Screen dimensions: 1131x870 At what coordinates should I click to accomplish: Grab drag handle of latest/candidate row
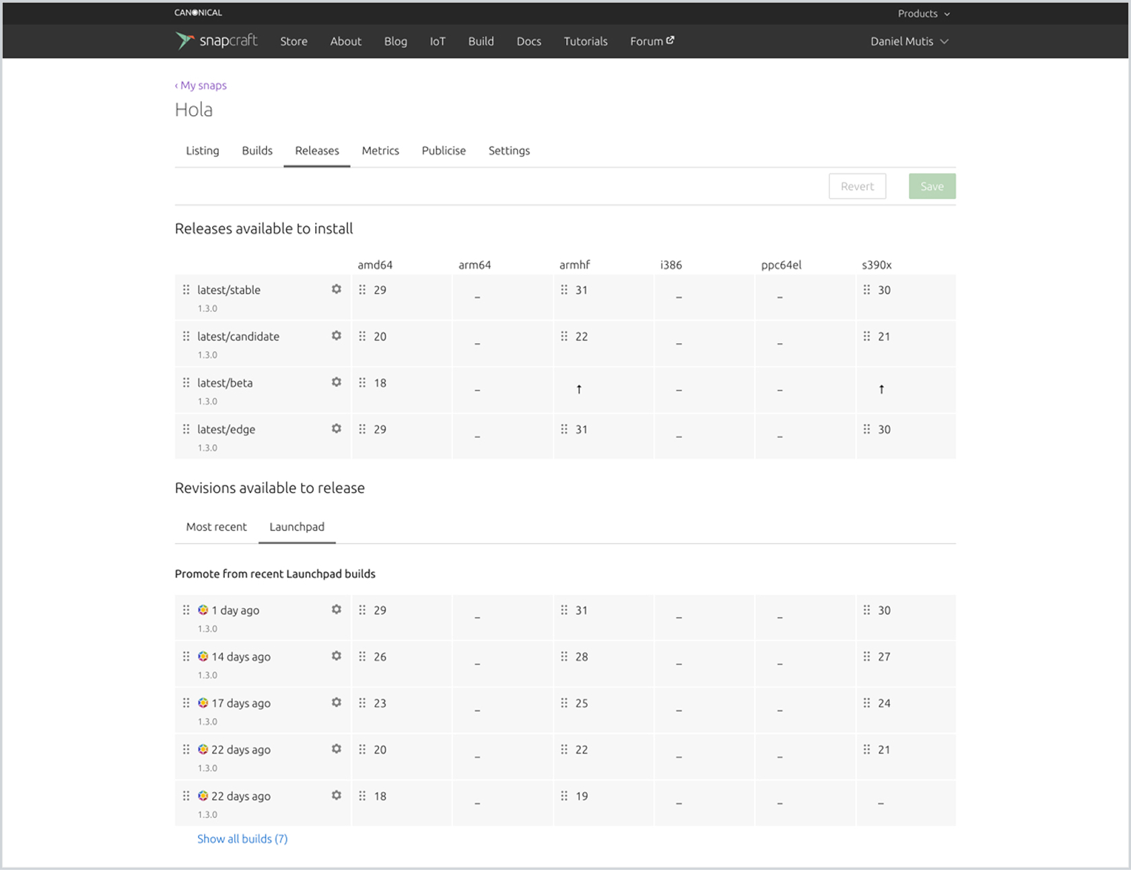[x=186, y=336]
